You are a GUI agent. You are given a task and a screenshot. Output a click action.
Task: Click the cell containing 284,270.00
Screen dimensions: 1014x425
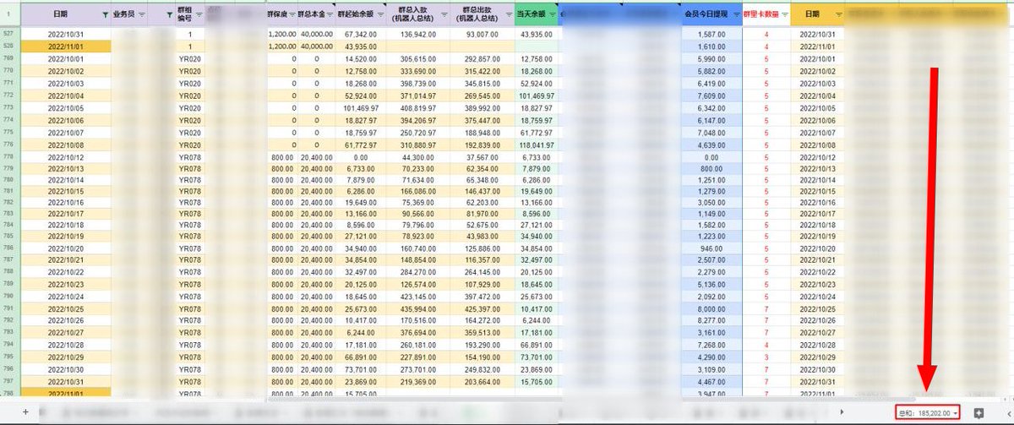(x=417, y=272)
